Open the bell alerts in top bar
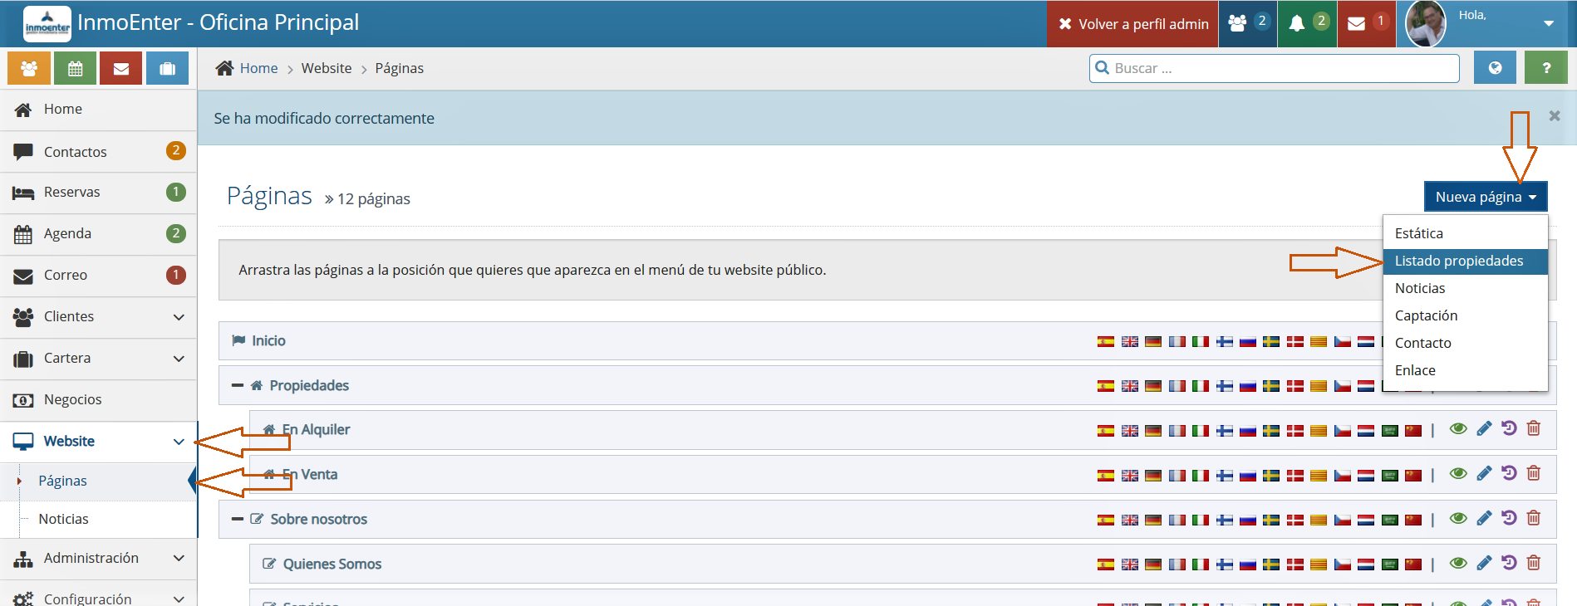 point(1307,23)
